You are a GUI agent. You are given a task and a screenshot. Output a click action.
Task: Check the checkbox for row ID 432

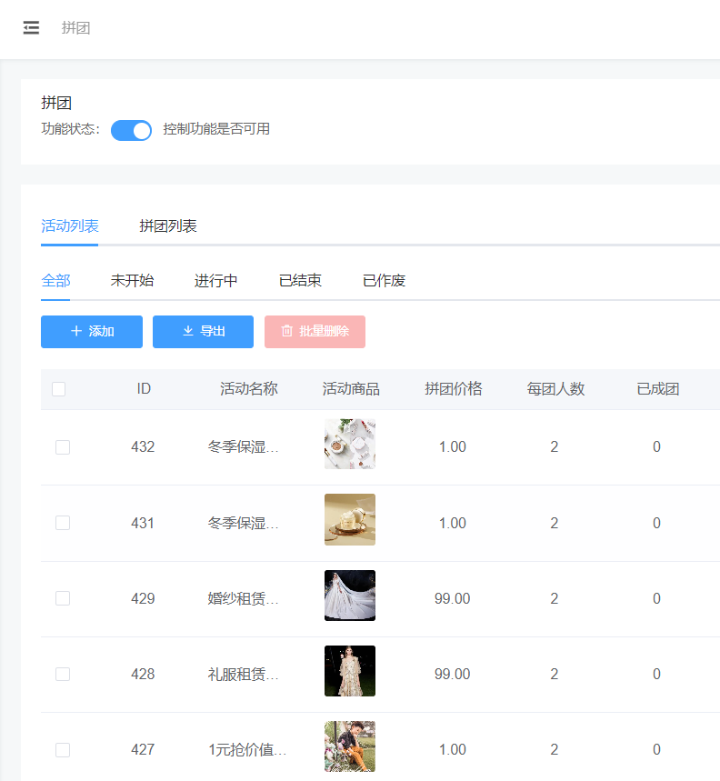point(63,447)
